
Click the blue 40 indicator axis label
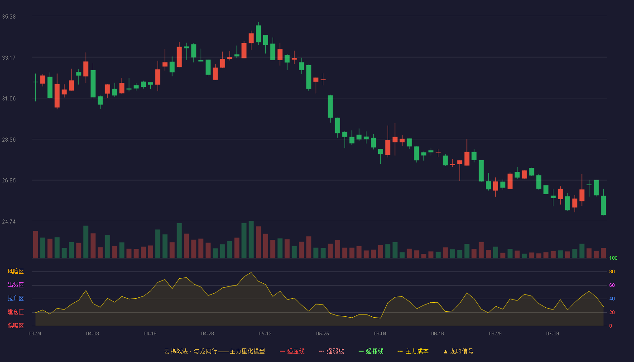pyautogui.click(x=612, y=299)
